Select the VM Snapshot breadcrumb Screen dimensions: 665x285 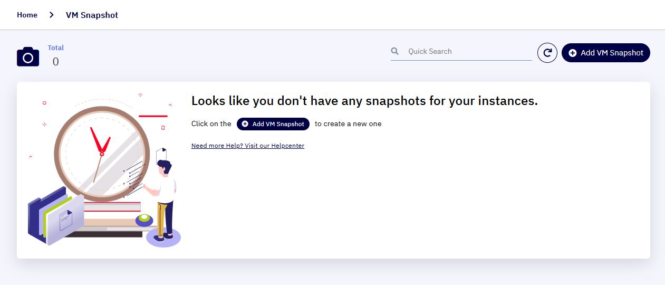coord(92,15)
